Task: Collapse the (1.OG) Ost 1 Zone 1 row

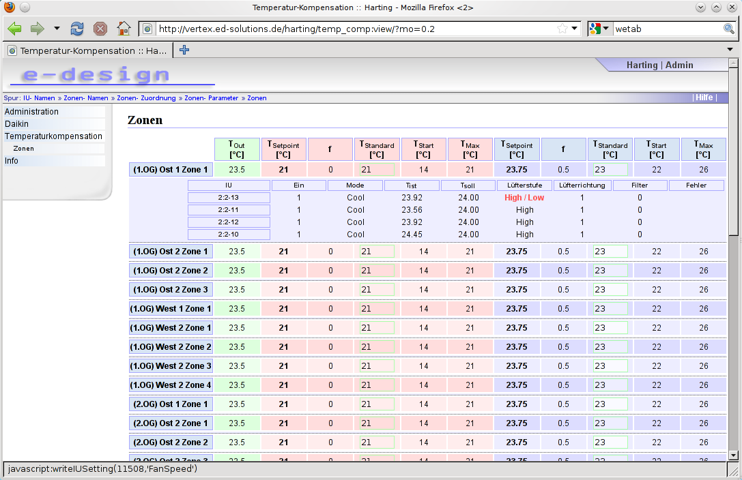Action: [x=171, y=170]
